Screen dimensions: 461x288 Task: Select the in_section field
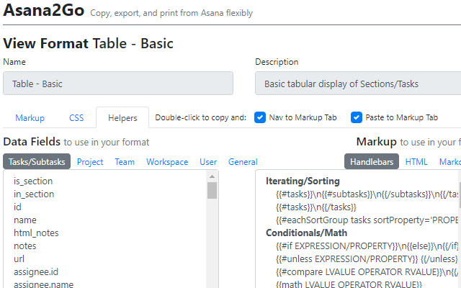tap(34, 194)
